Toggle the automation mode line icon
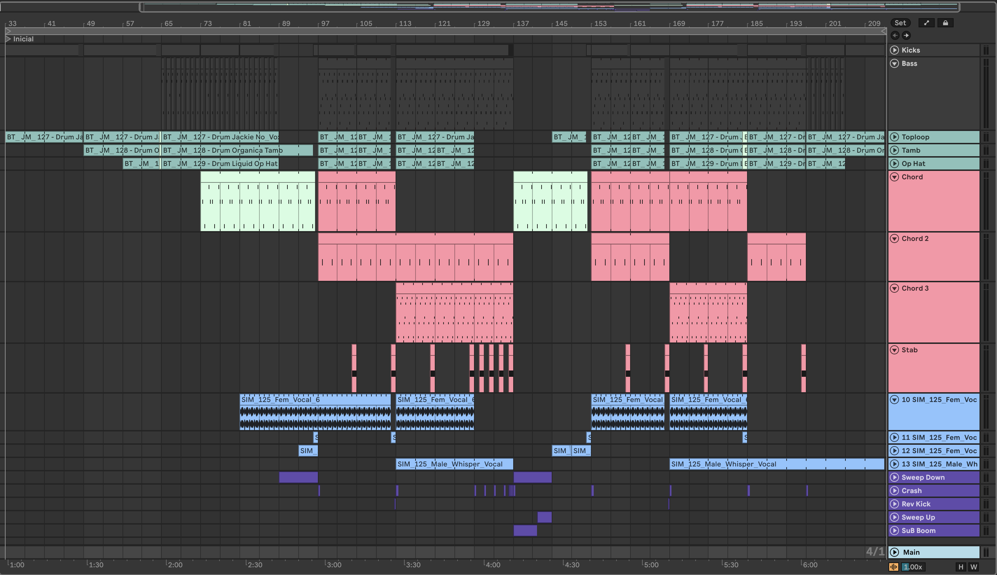Viewport: 997px width, 575px height. point(926,23)
